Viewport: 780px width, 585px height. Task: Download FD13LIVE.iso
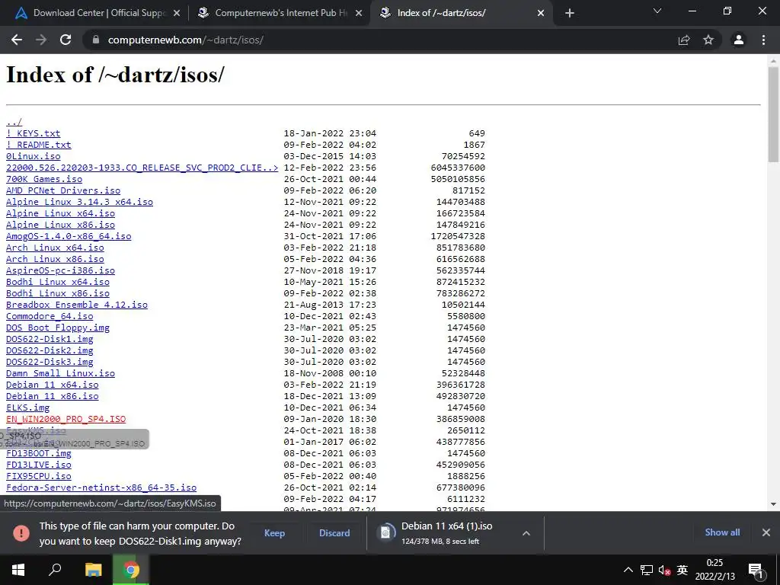(x=39, y=465)
